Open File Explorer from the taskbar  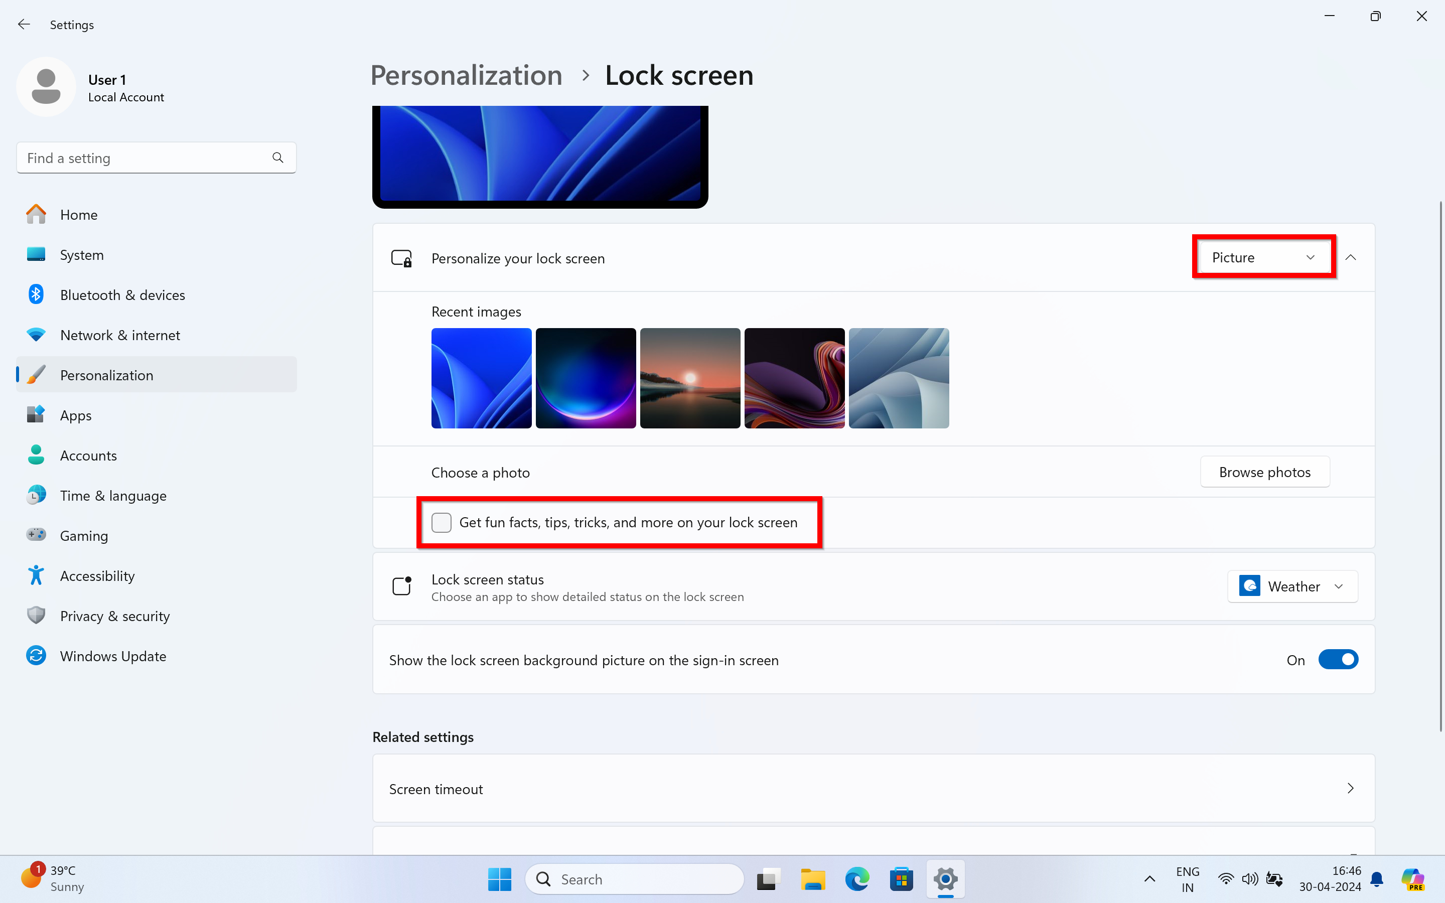coord(813,879)
